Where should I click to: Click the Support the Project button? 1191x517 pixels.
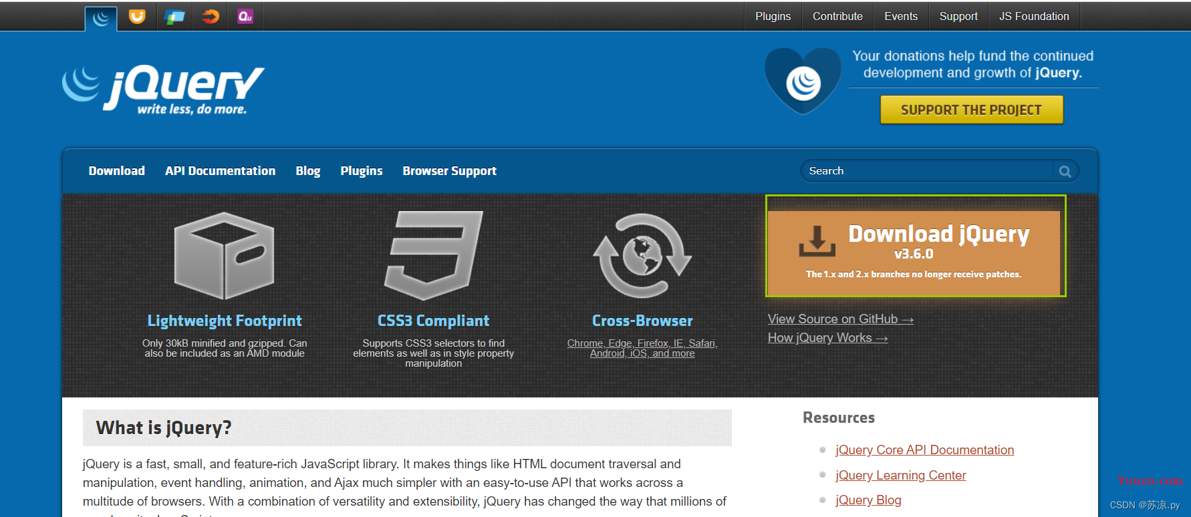point(972,110)
